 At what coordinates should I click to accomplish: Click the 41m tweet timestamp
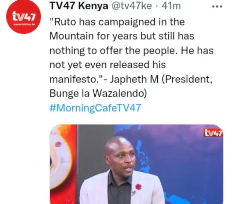(x=171, y=6)
